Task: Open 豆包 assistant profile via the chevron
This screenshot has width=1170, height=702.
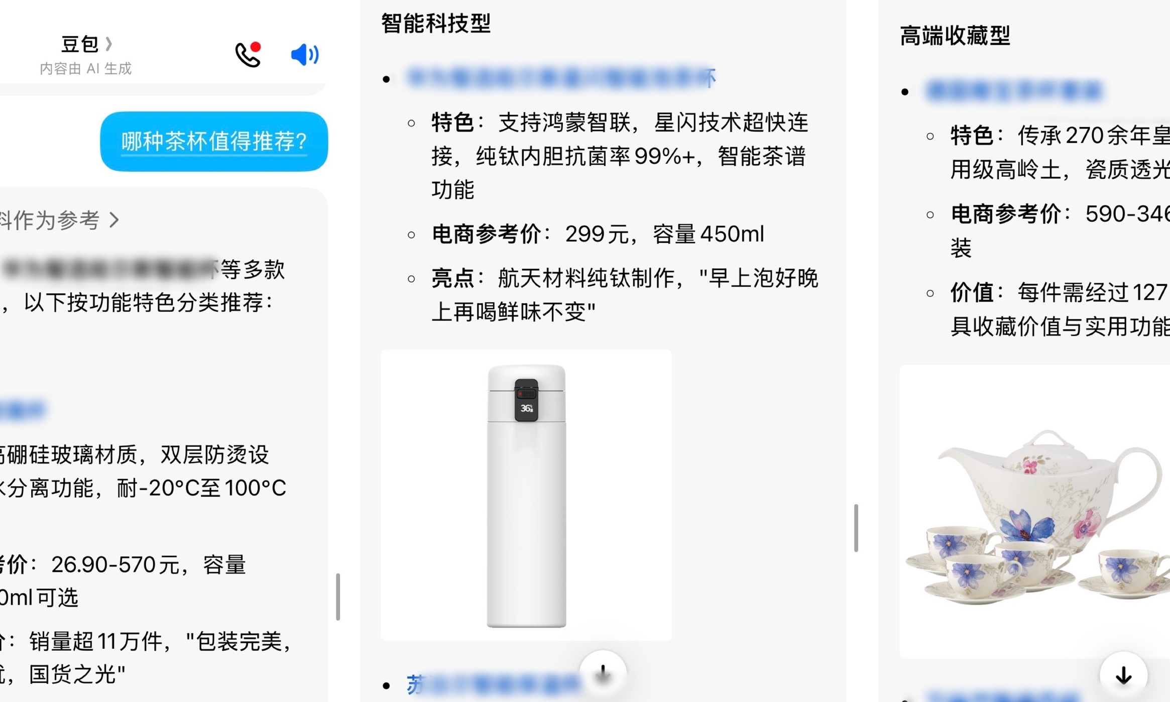Action: 109,44
